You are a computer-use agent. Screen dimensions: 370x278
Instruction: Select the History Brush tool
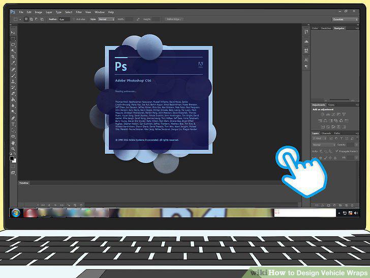click(x=13, y=88)
